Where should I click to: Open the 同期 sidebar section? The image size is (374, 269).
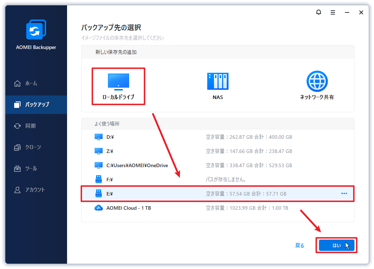click(36, 126)
